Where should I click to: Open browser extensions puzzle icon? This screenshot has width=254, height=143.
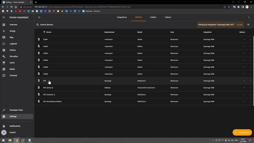239,7
